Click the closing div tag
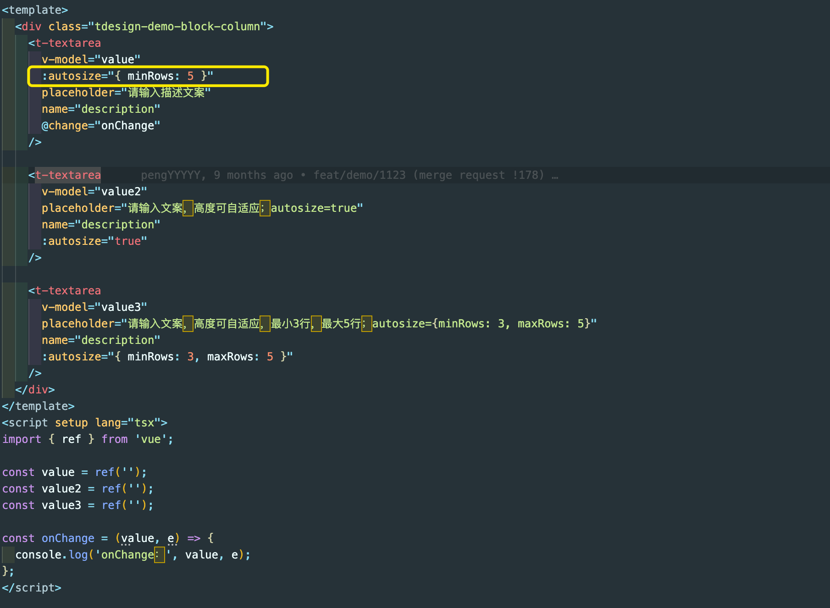Viewport: 830px width, 608px height. click(x=34, y=389)
